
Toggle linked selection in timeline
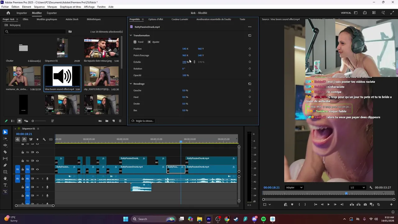[x=31, y=139]
